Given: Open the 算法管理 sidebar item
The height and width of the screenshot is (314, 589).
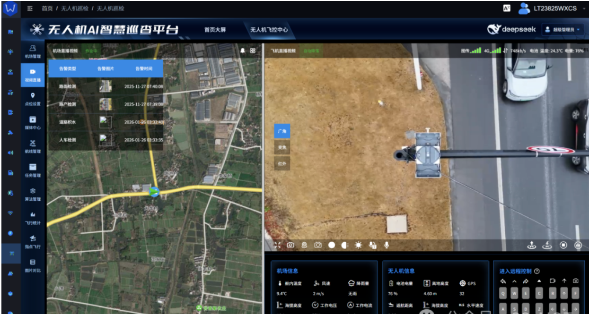Looking at the screenshot, I should tap(33, 194).
